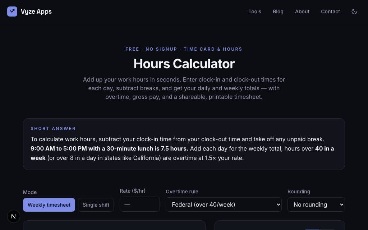Click the Overtime rule dropdown arrow
368x230 pixels.
click(279, 204)
